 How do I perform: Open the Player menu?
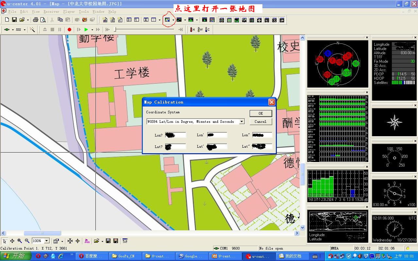(69, 11)
